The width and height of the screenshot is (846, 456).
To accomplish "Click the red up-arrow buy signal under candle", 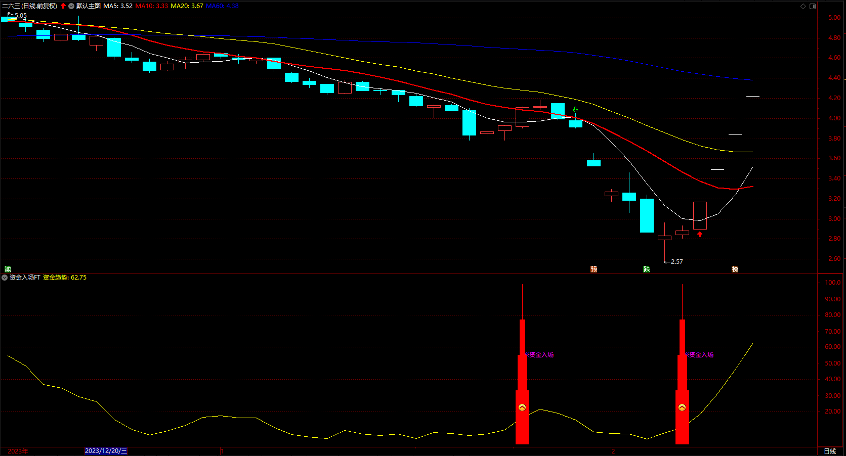I will (x=700, y=234).
